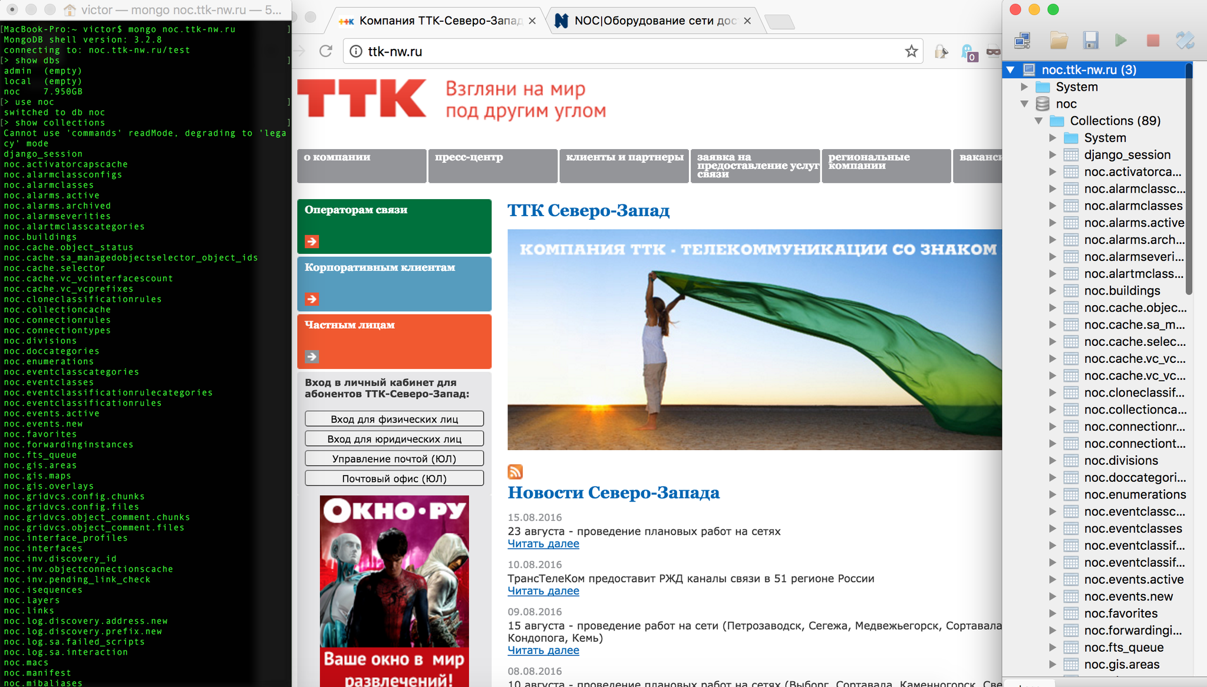The height and width of the screenshot is (687, 1207).
Task: Click the open folder toolbar icon
Action: (1059, 40)
